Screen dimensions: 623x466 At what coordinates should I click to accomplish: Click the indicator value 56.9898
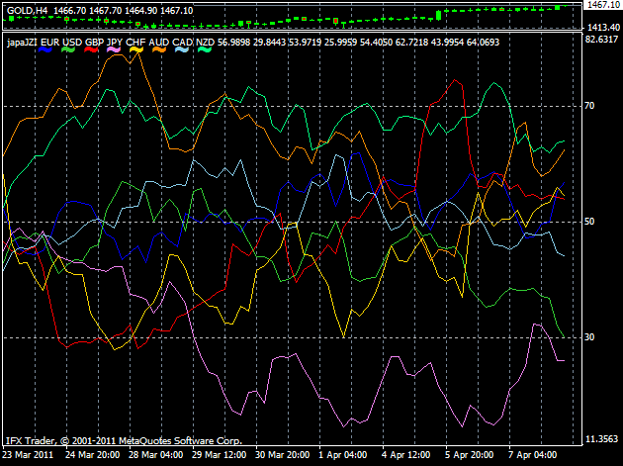tap(233, 43)
